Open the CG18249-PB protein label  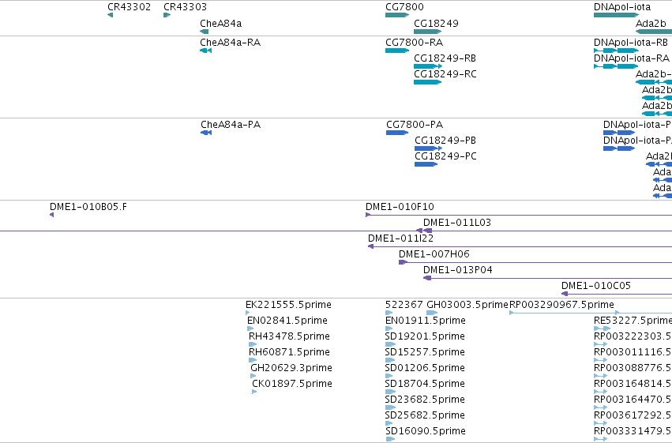tap(445, 141)
